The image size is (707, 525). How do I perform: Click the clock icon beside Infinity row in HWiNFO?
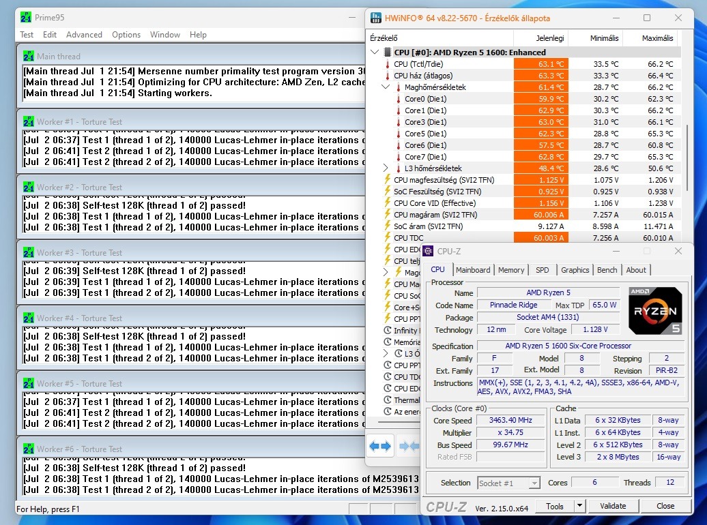(388, 330)
